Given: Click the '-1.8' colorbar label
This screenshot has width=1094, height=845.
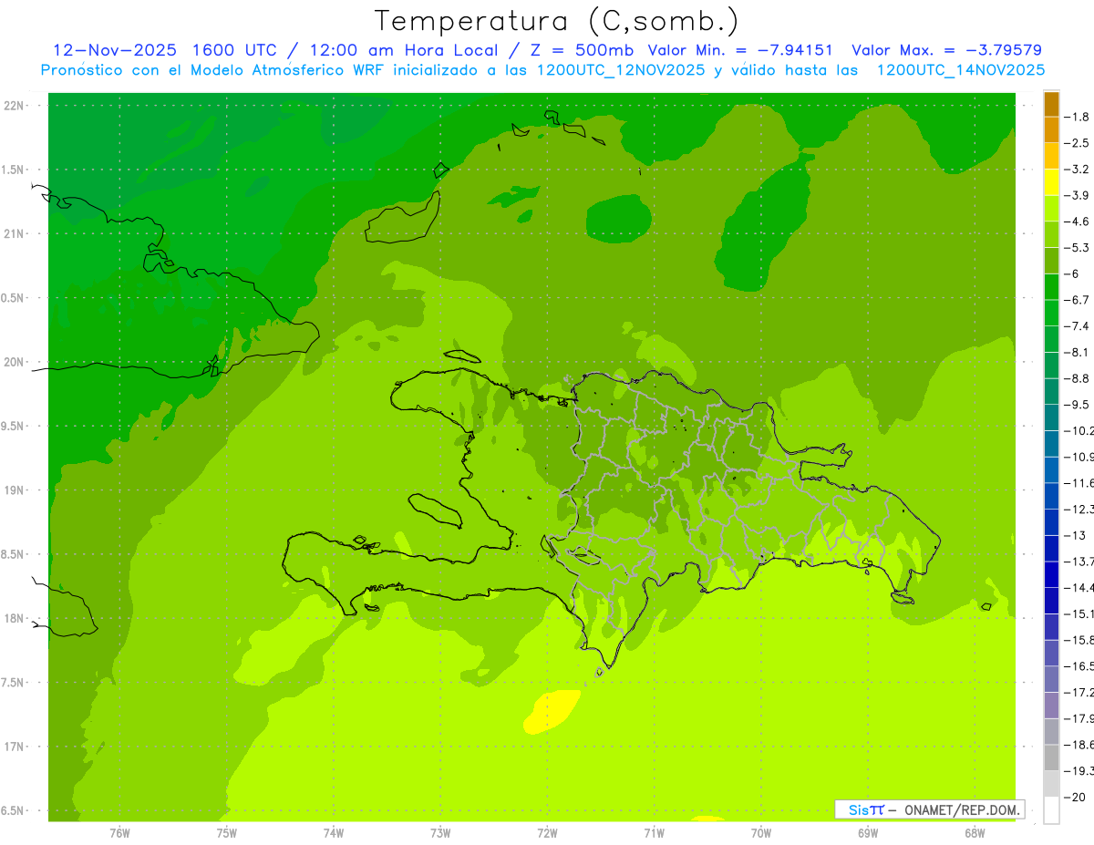Looking at the screenshot, I should tap(1079, 117).
